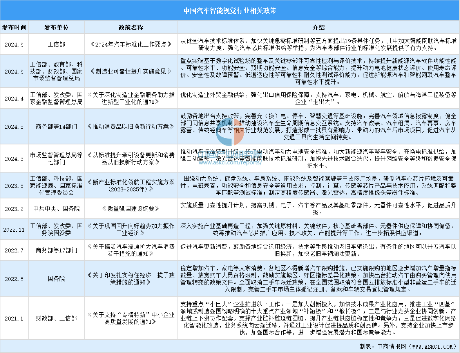Viewport: 460px width, 353px height.
Task: Click the intro text starting 支持重点“小巨人”企业
Action: [x=319, y=318]
